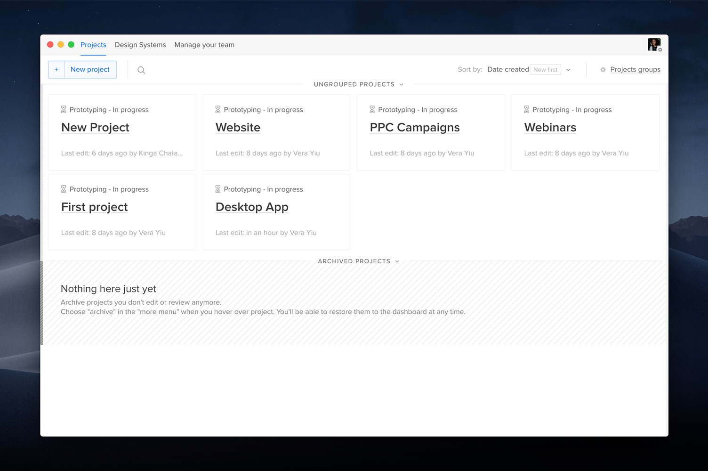The height and width of the screenshot is (471, 708).
Task: Click the hourglass icon on the Webinars card
Action: (526, 109)
